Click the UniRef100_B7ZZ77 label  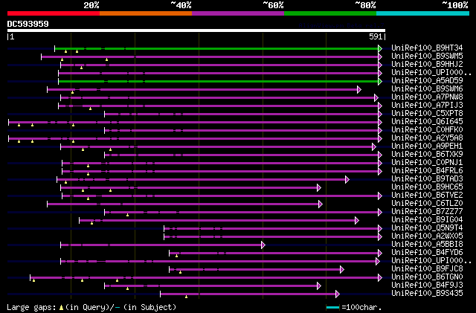(x=427, y=212)
